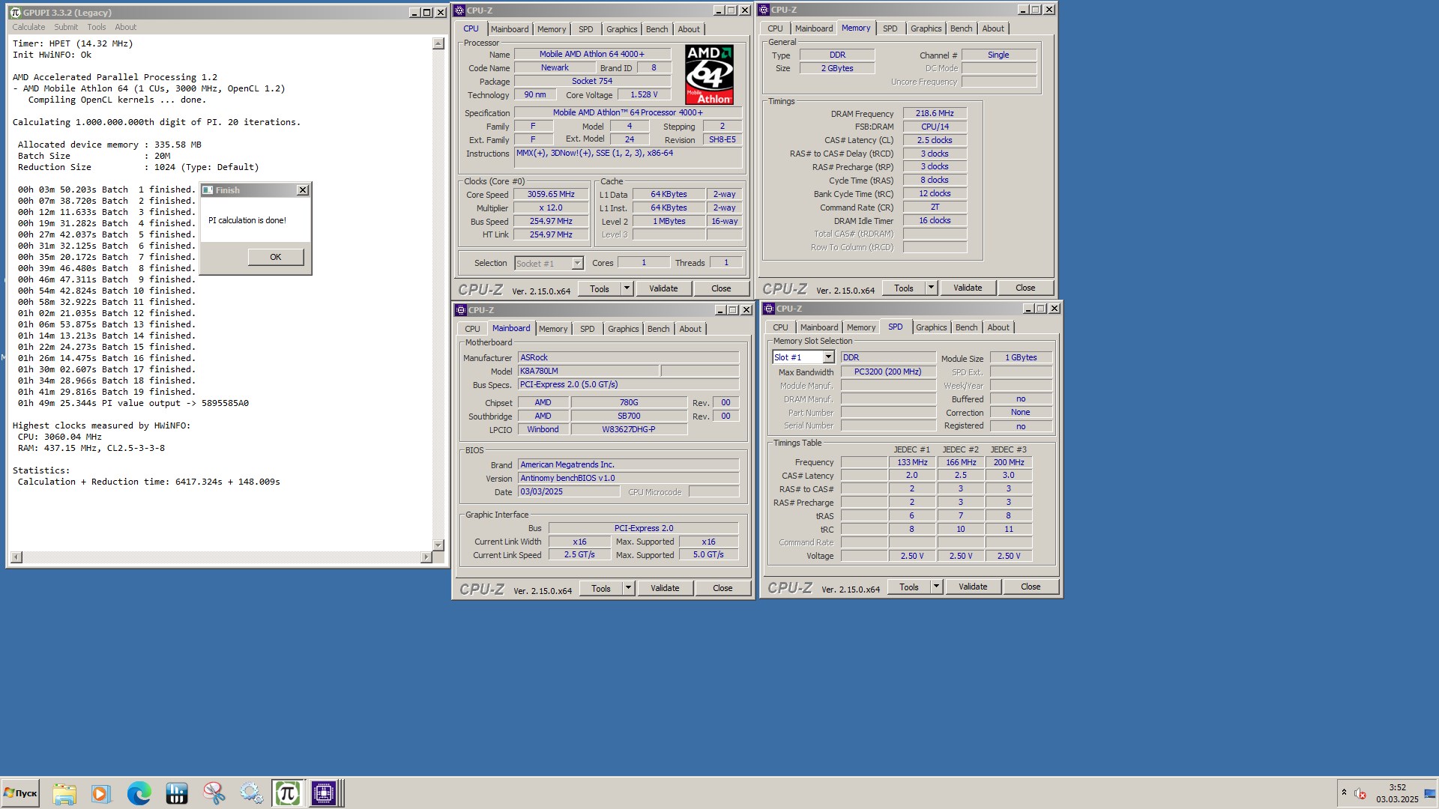Click title bar icon of CPU-Z SPD window
The height and width of the screenshot is (809, 1439).
coord(769,309)
